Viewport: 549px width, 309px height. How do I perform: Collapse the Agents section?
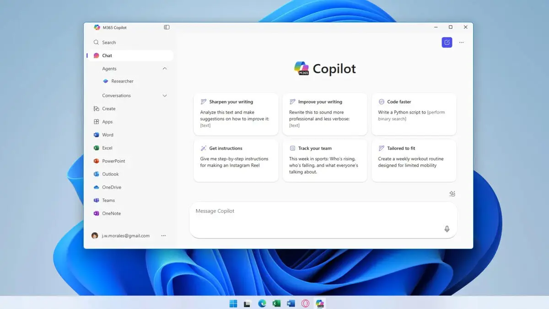click(164, 68)
